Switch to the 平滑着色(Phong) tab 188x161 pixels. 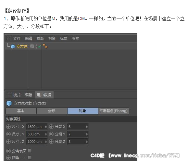[x=113, y=111]
